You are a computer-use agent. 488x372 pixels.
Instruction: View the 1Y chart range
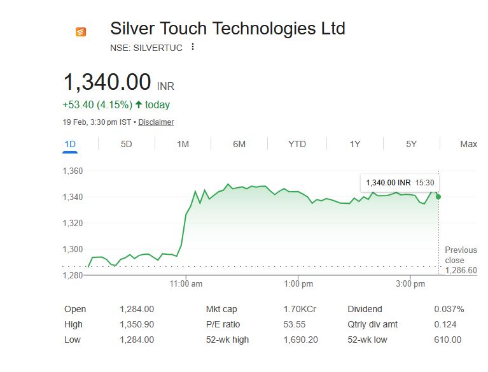[355, 144]
